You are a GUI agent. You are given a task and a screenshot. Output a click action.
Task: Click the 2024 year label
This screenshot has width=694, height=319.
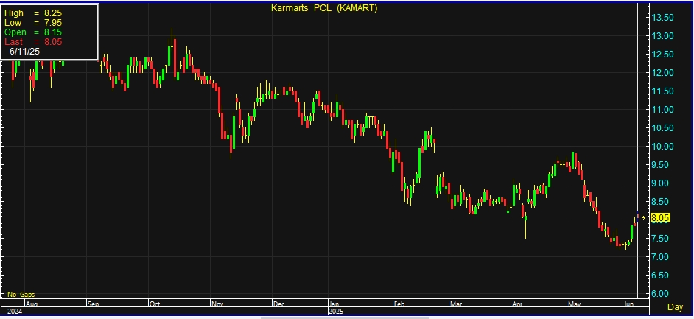pos(15,312)
